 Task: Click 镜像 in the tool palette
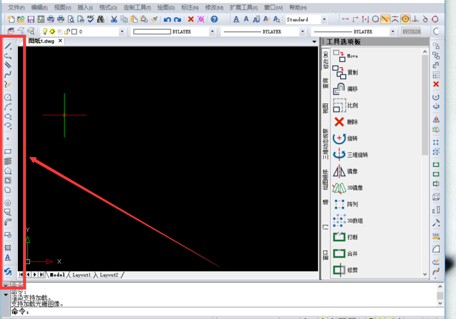pos(346,172)
